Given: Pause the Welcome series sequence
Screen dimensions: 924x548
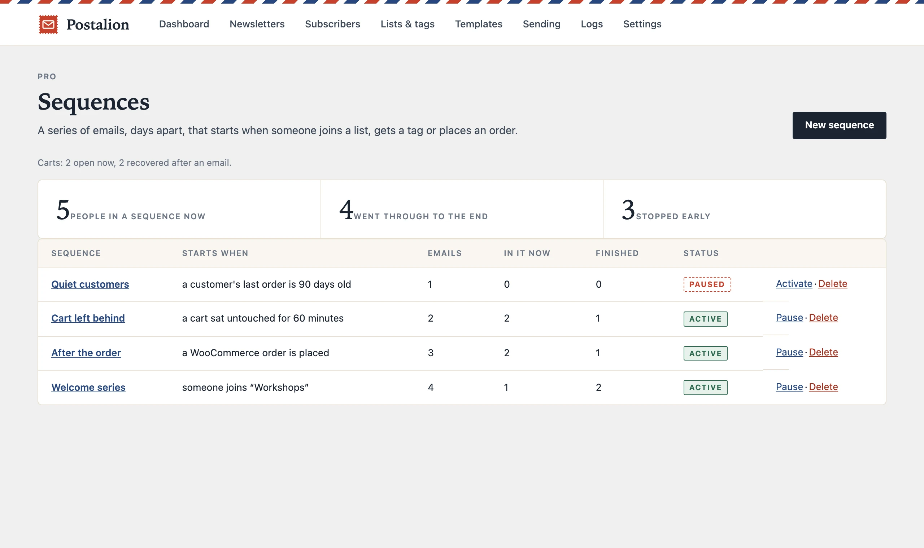Looking at the screenshot, I should coord(789,386).
